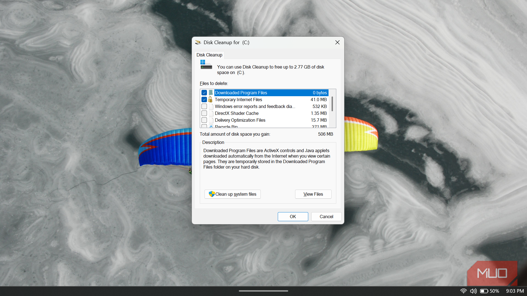Click the Windows error reports file icon
The width and height of the screenshot is (527, 296).
click(211, 106)
